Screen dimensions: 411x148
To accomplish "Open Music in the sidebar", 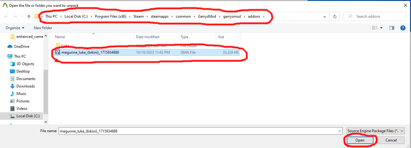I will tap(18, 94).
